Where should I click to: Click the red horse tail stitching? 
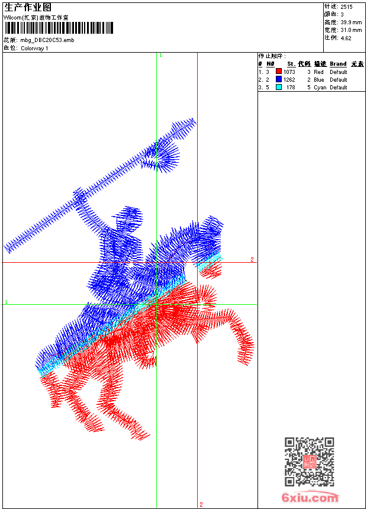[242, 337]
